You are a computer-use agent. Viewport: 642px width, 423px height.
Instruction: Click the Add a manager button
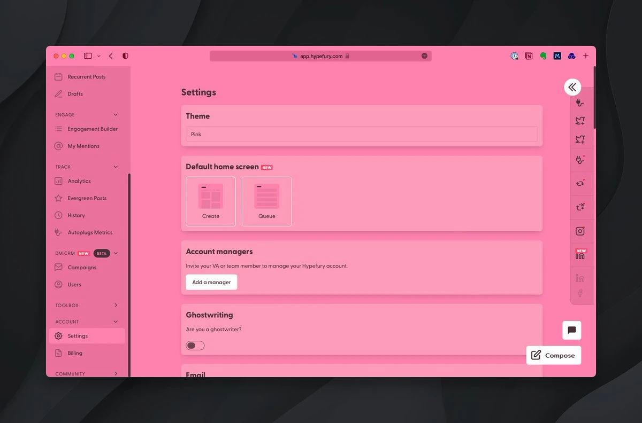tap(211, 282)
